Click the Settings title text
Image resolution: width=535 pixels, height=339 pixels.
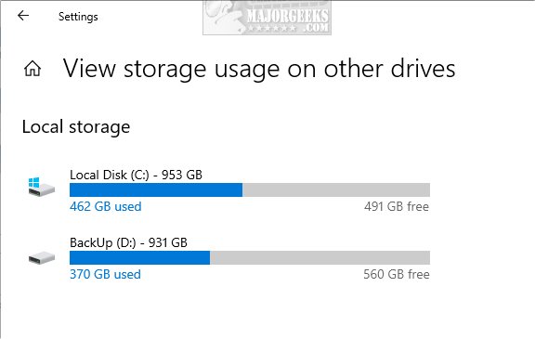click(78, 17)
